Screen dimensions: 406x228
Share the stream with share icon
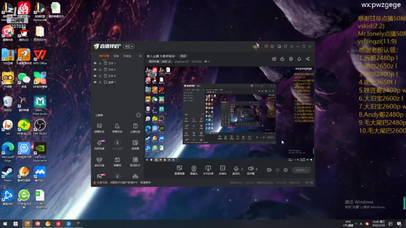(x=308, y=59)
